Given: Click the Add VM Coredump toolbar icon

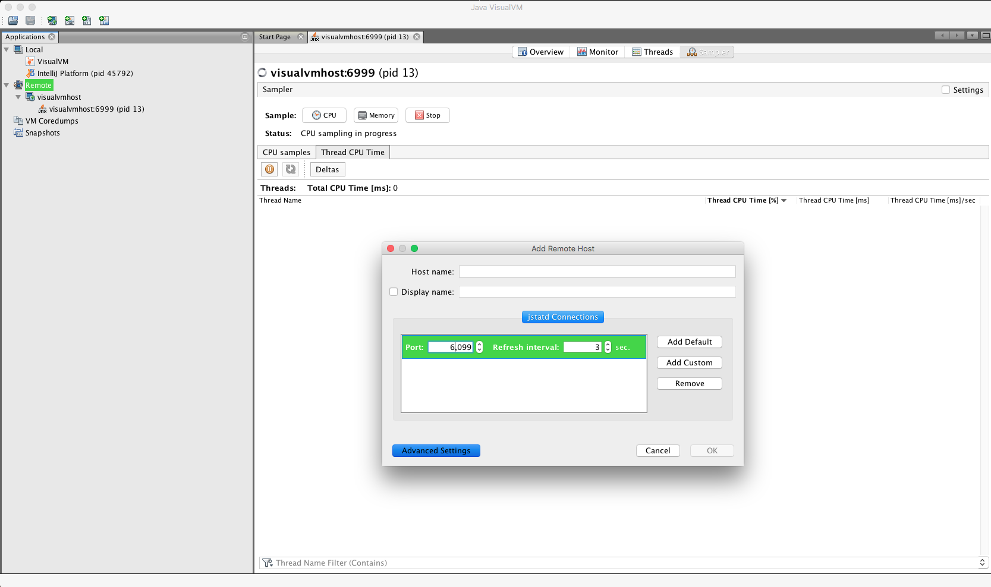Looking at the screenshot, I should [x=87, y=21].
